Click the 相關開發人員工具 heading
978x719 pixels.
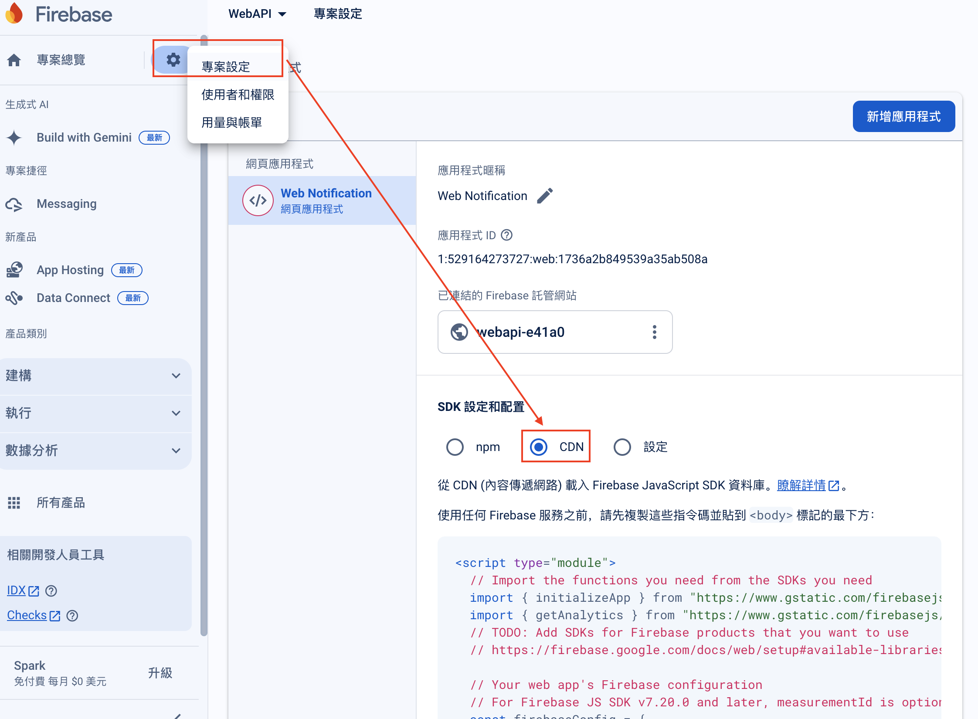(x=56, y=555)
